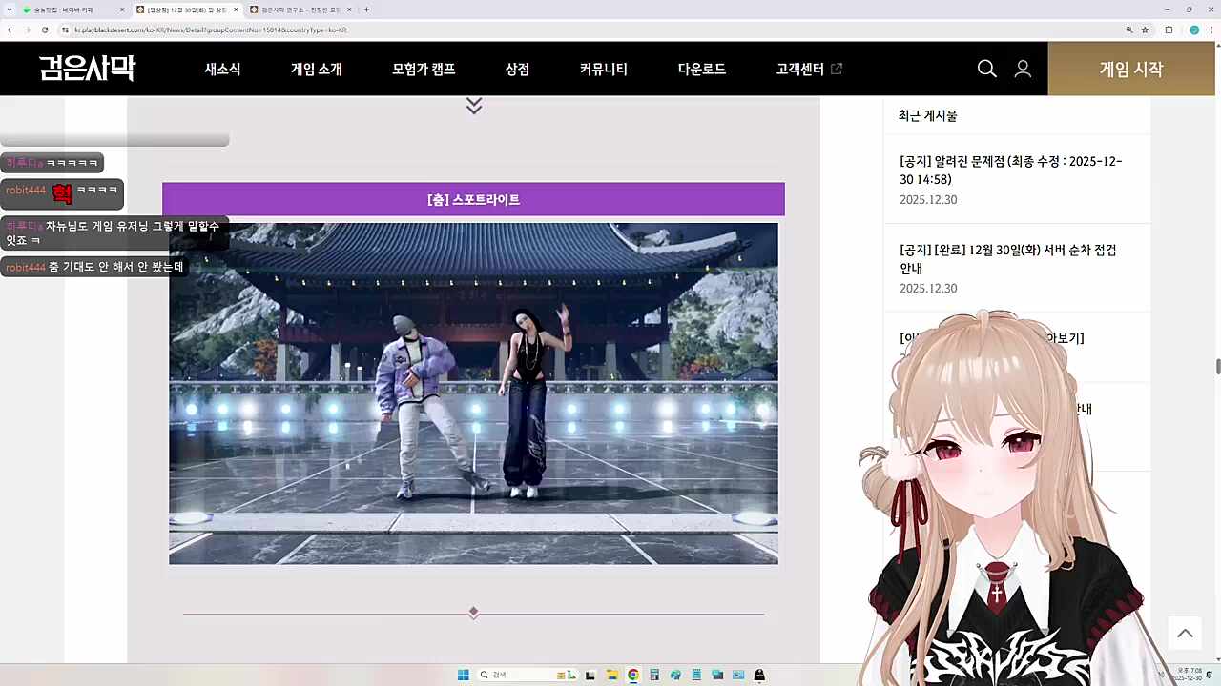Close the active 12월 30일 news tab
The height and width of the screenshot is (686, 1221).
point(236,10)
